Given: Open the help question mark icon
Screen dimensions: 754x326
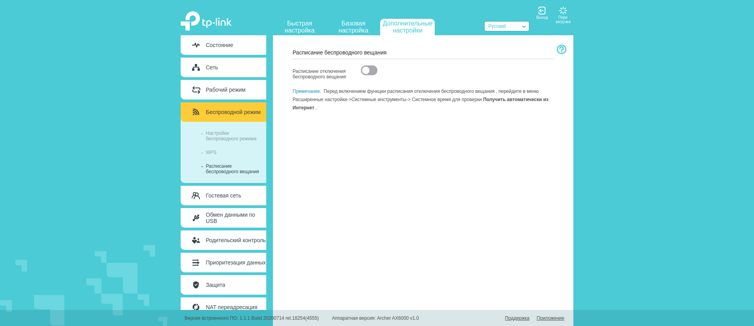Looking at the screenshot, I should point(561,49).
